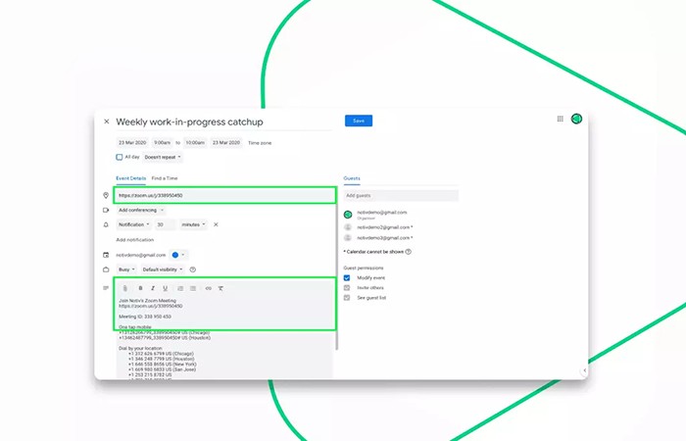
Task: Expand the side panel arrow at bottom right
Action: 584,370
